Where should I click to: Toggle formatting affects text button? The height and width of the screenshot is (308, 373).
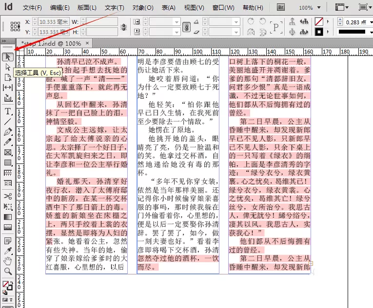[x=11, y=300]
